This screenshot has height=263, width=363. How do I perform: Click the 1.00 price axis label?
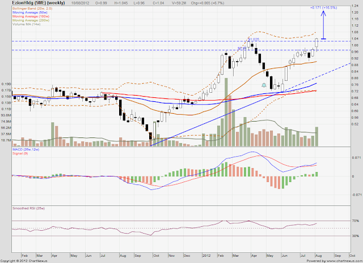(355, 45)
